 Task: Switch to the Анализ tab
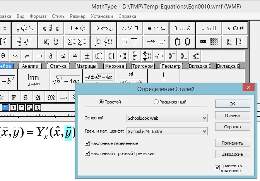pos(30,66)
